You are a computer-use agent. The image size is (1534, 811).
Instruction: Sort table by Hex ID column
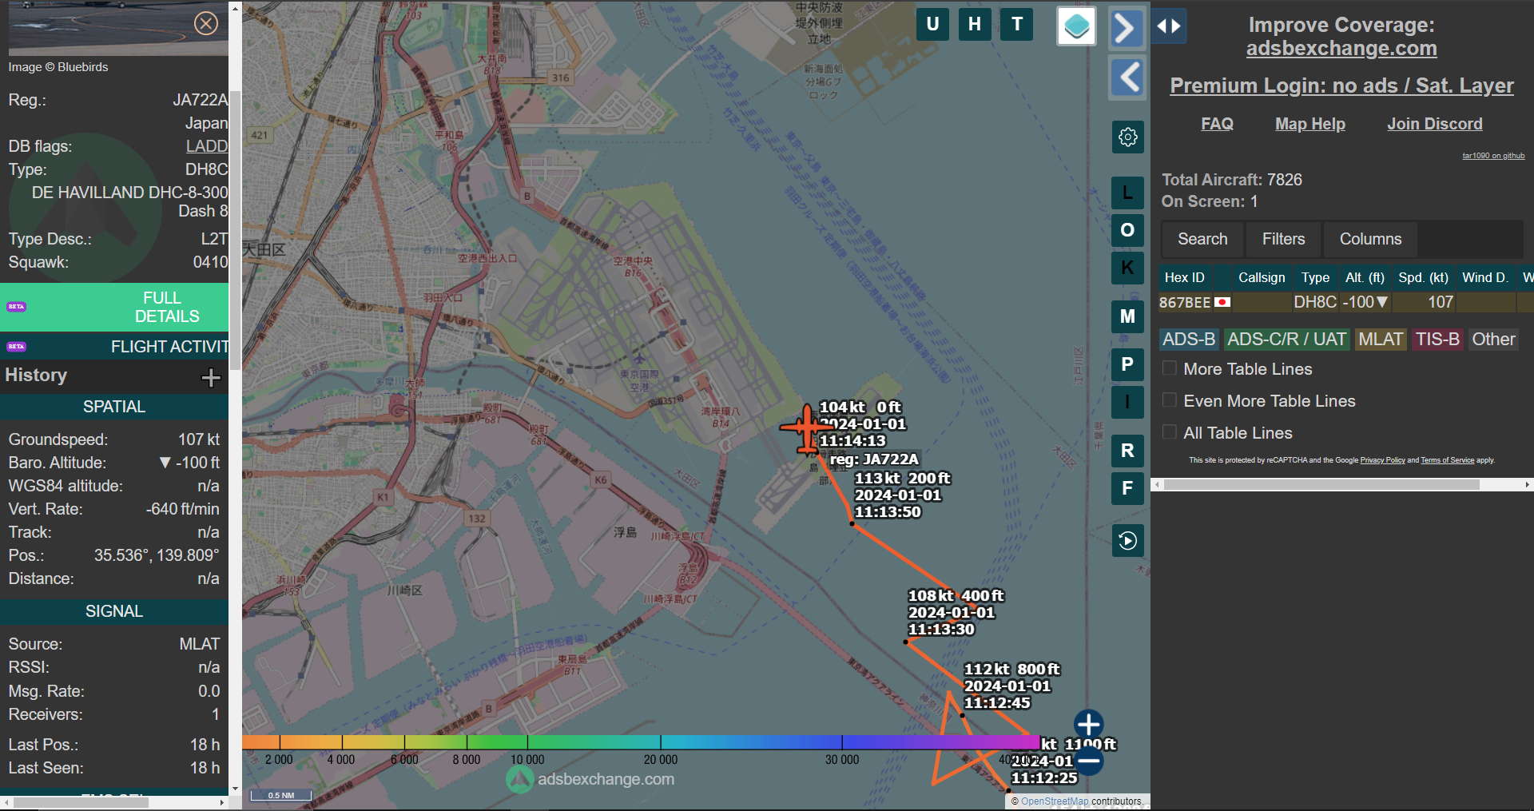click(x=1184, y=277)
